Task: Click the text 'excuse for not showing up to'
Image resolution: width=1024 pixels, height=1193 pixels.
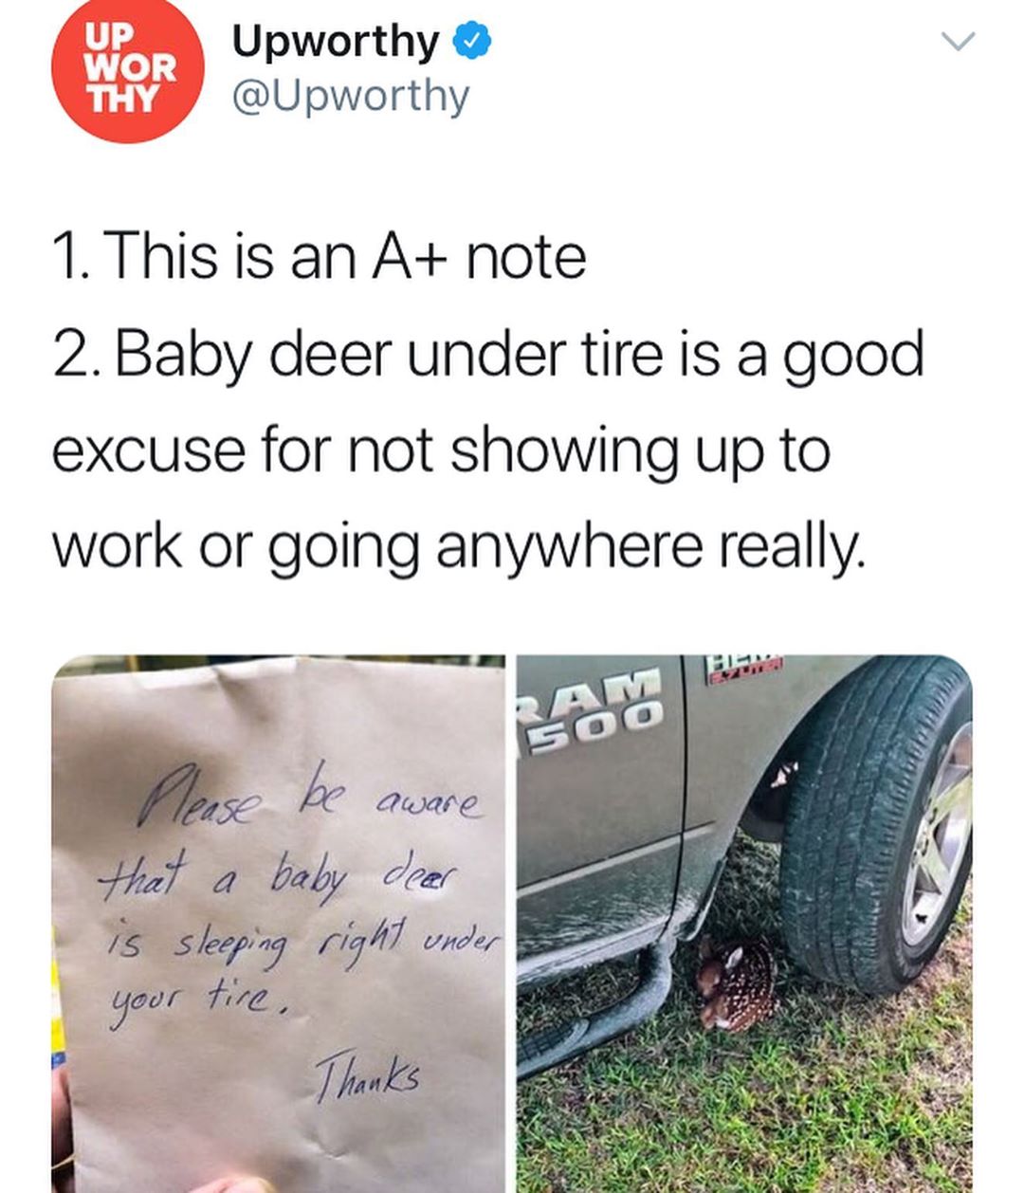Action: coord(442,450)
